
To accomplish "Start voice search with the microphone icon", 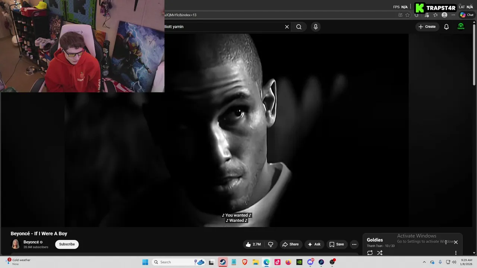I will coord(316,27).
